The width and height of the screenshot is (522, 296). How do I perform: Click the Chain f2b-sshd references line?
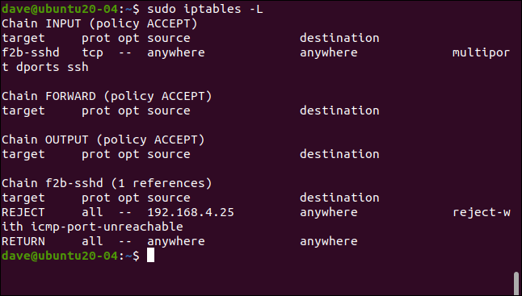[x=107, y=183]
